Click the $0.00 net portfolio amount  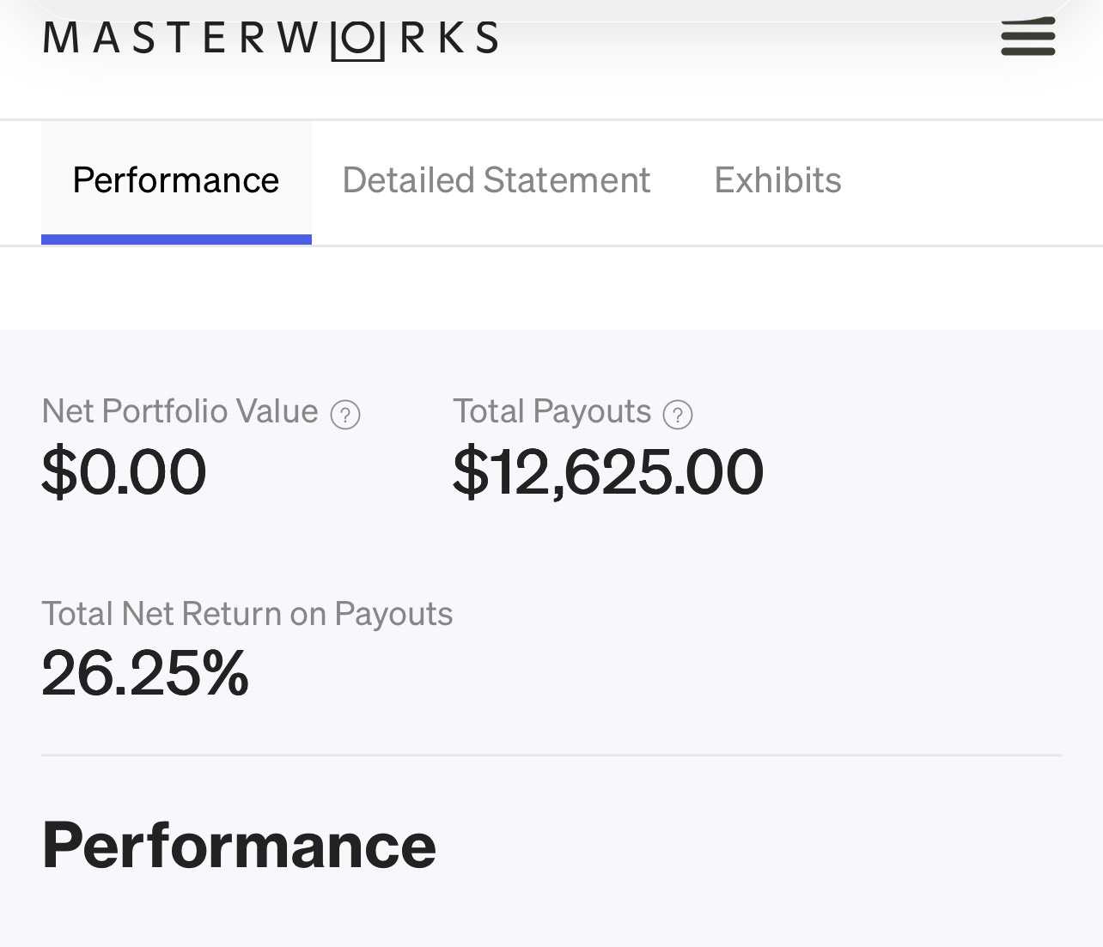124,472
